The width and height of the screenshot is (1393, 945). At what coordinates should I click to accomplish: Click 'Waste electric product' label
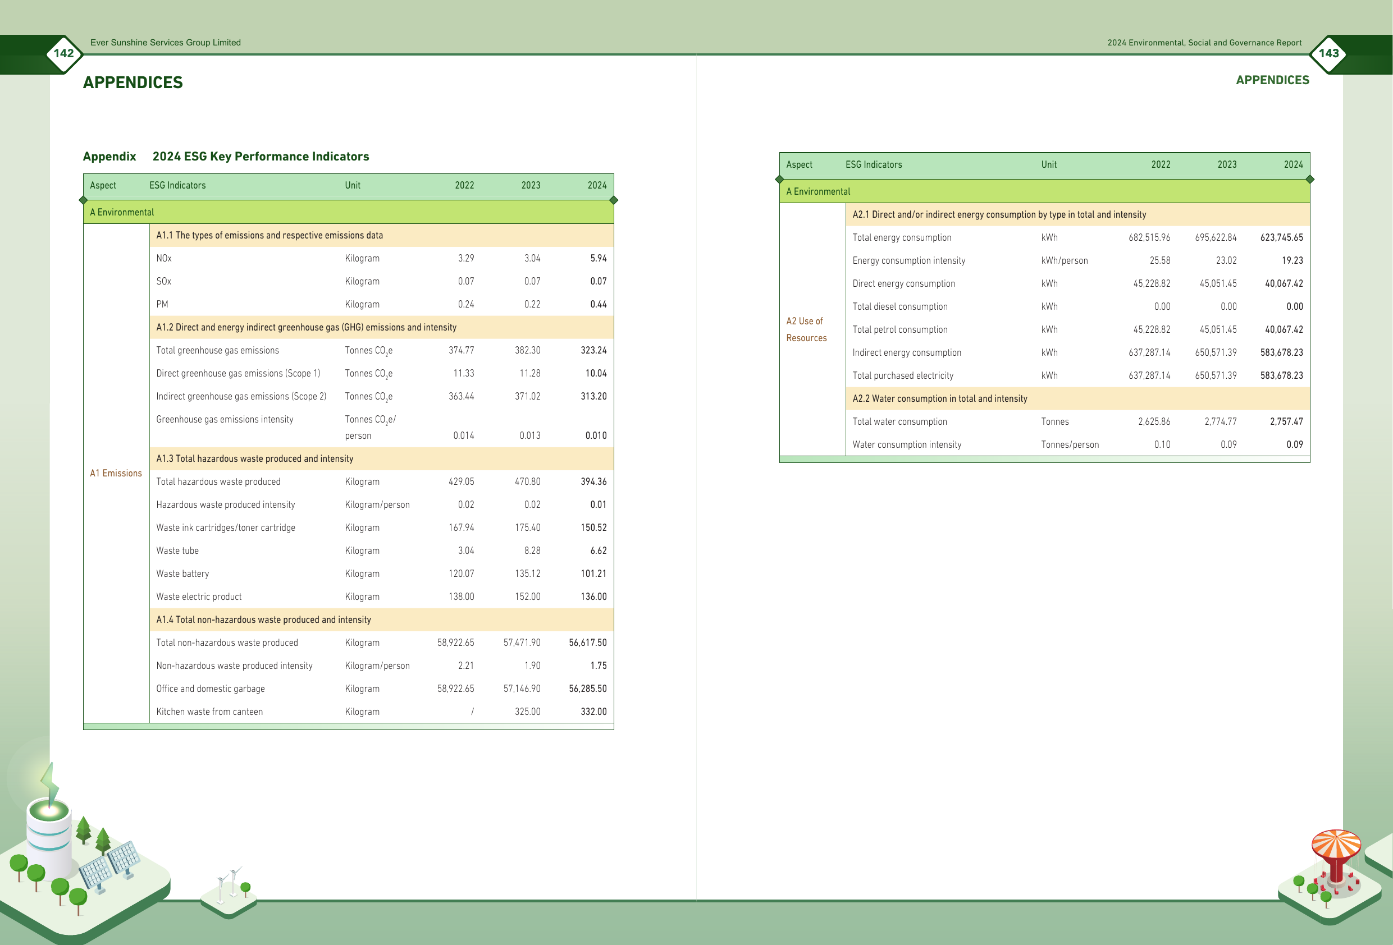[199, 597]
